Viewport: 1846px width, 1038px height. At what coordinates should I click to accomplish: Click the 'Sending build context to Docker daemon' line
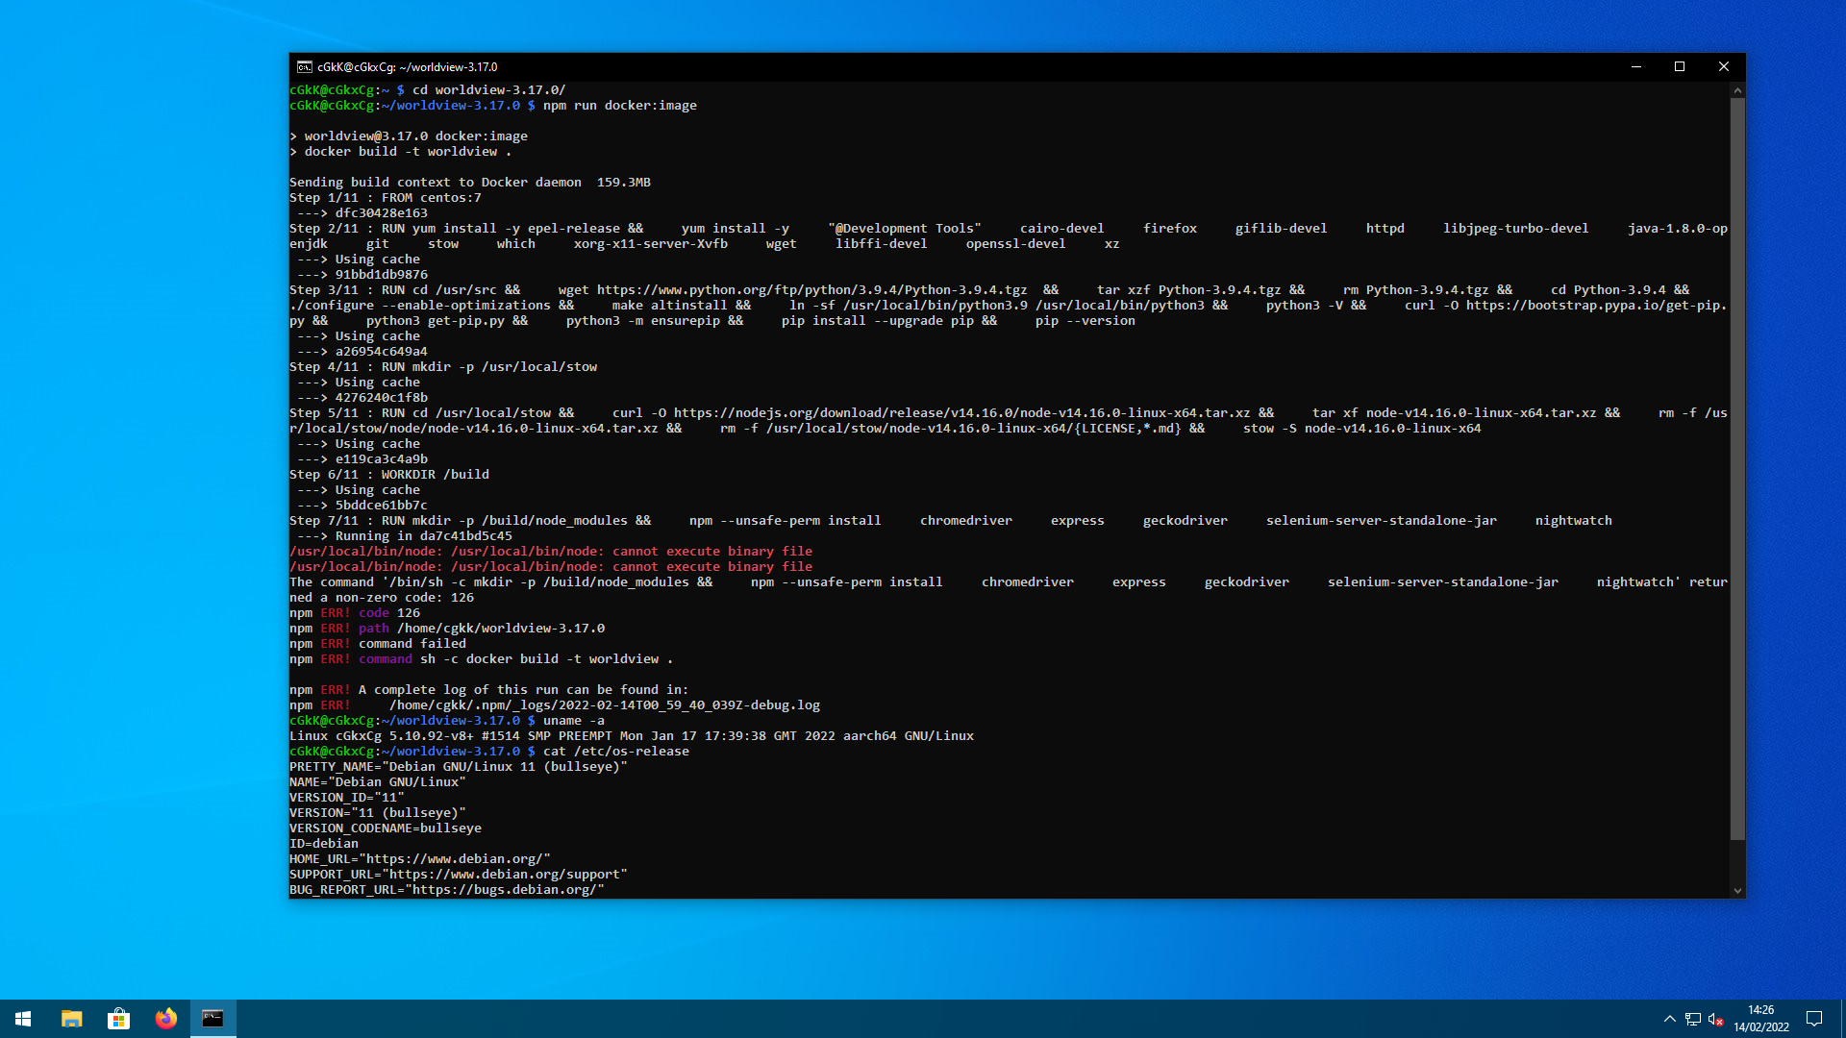click(x=470, y=183)
